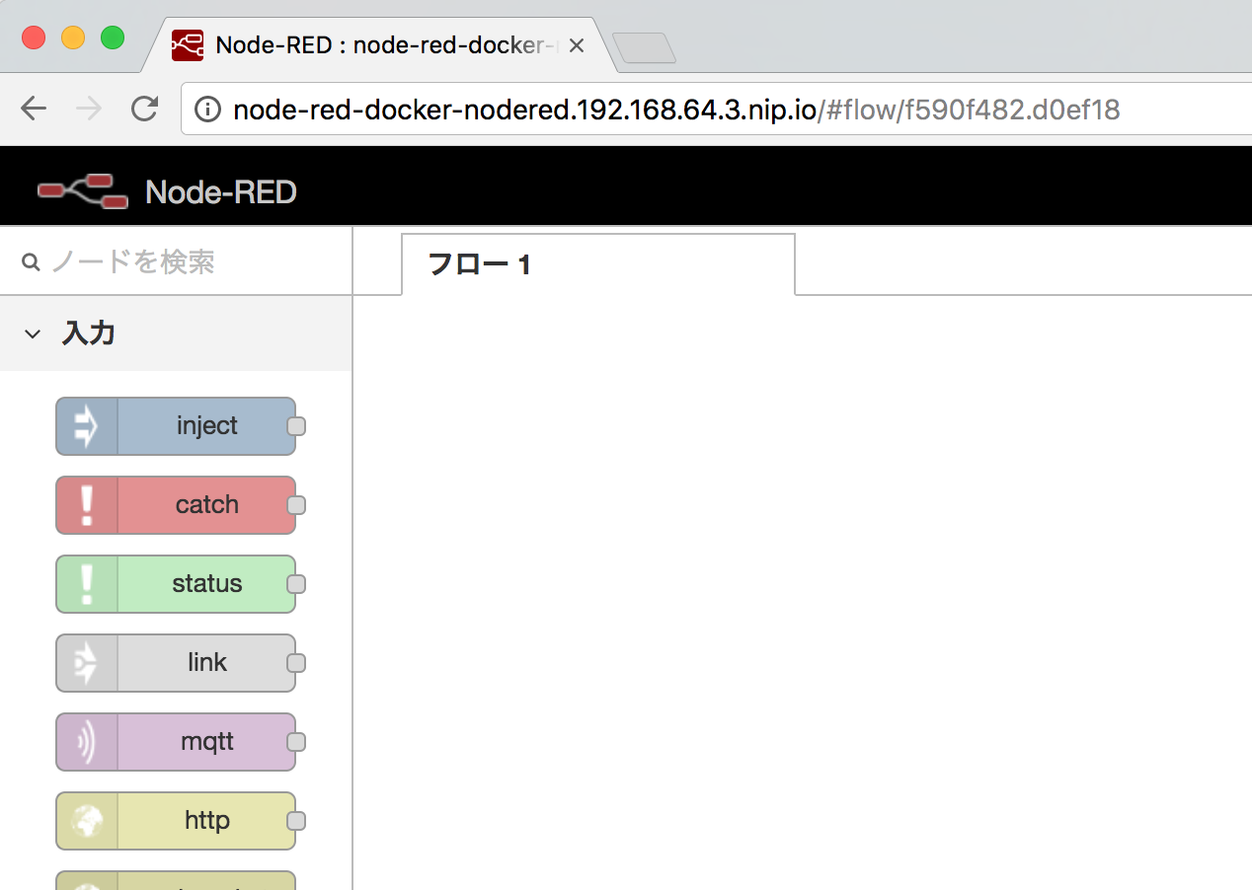Click the inject node arrow icon

click(x=87, y=426)
